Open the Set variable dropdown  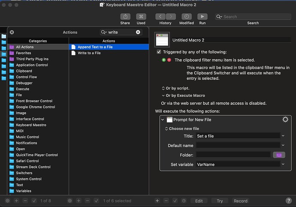[x=283, y=164]
